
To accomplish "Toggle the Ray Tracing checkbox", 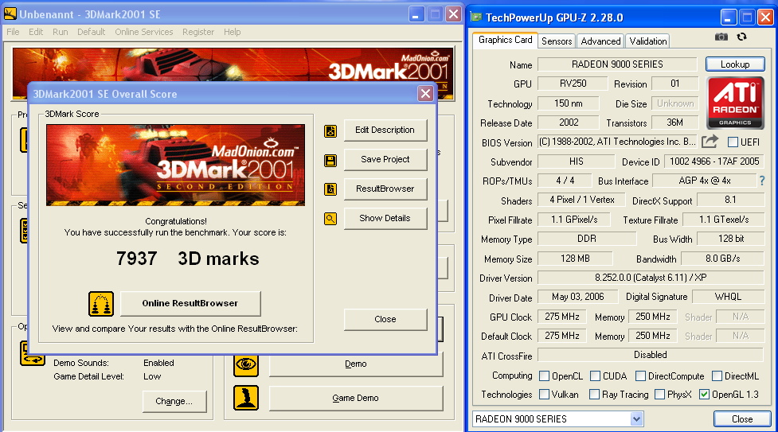I will pyautogui.click(x=594, y=395).
